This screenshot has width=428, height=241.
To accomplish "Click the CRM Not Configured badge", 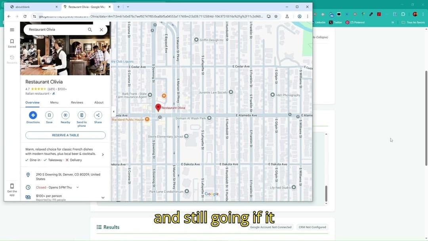I will pyautogui.click(x=312, y=227).
